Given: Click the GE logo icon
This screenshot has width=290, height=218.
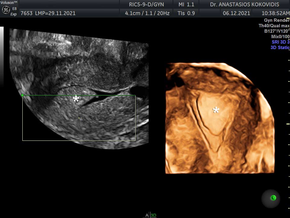Looking at the screenshot, I should click(x=6, y=10).
